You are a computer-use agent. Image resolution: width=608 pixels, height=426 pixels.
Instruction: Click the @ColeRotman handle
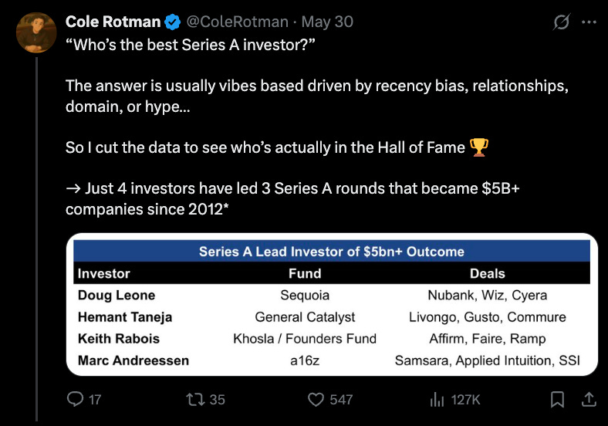[238, 22]
